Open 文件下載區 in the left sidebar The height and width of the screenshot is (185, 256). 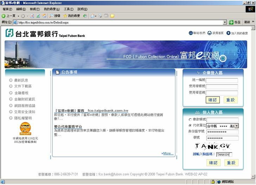pos(23,86)
